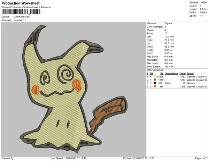This screenshot has height=161, width=209.
Task: Click "Madeira Classic 40" in the 1067 row
Action: [197, 77]
